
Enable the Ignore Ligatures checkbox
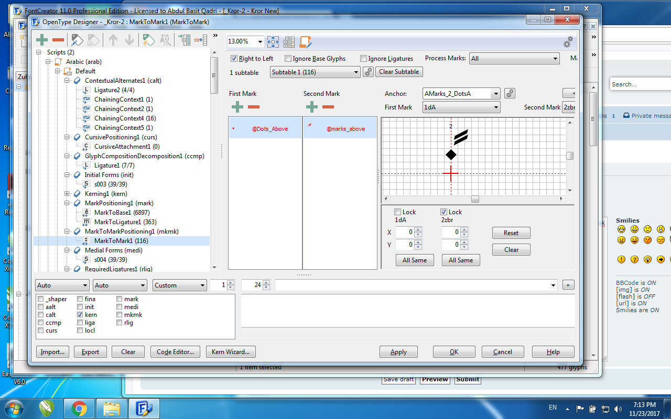coord(363,59)
